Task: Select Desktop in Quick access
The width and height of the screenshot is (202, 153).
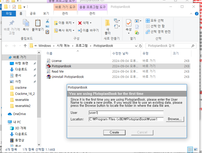Action: (21, 63)
